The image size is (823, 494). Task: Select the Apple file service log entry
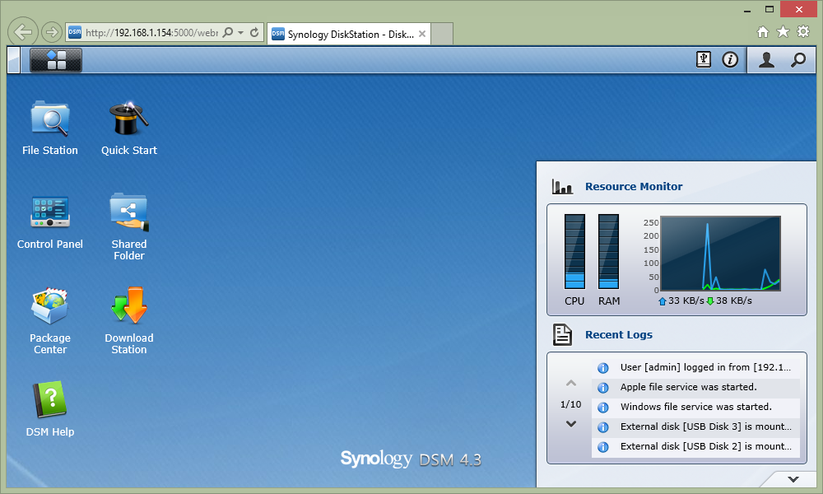click(x=695, y=388)
